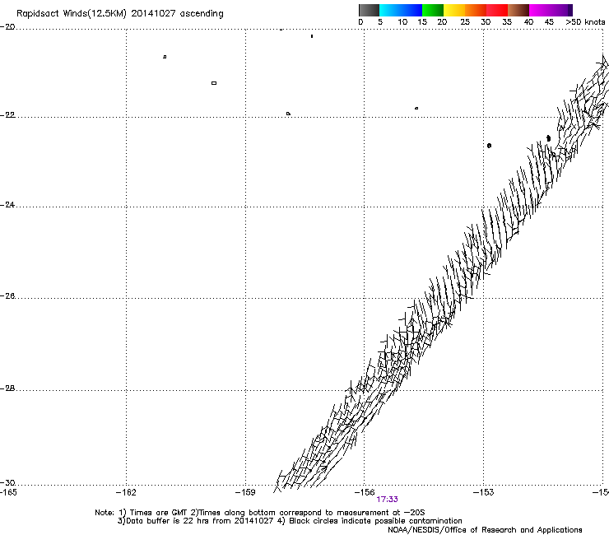Click the purple 17:33 time label
609x535 pixels.
(387, 500)
